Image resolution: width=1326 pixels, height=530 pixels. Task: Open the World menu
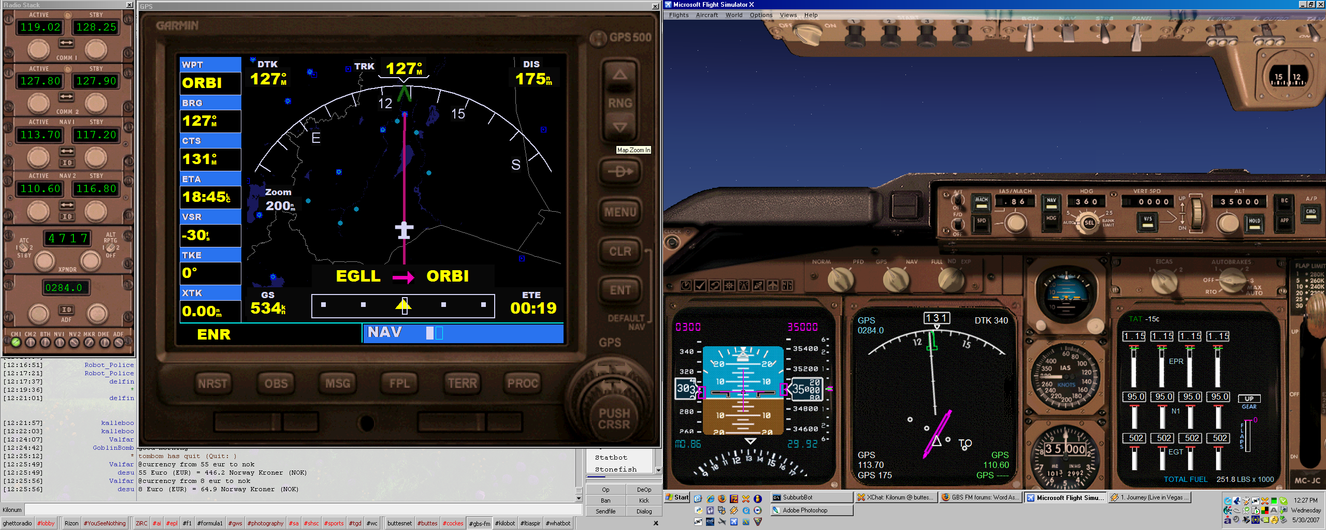(734, 15)
